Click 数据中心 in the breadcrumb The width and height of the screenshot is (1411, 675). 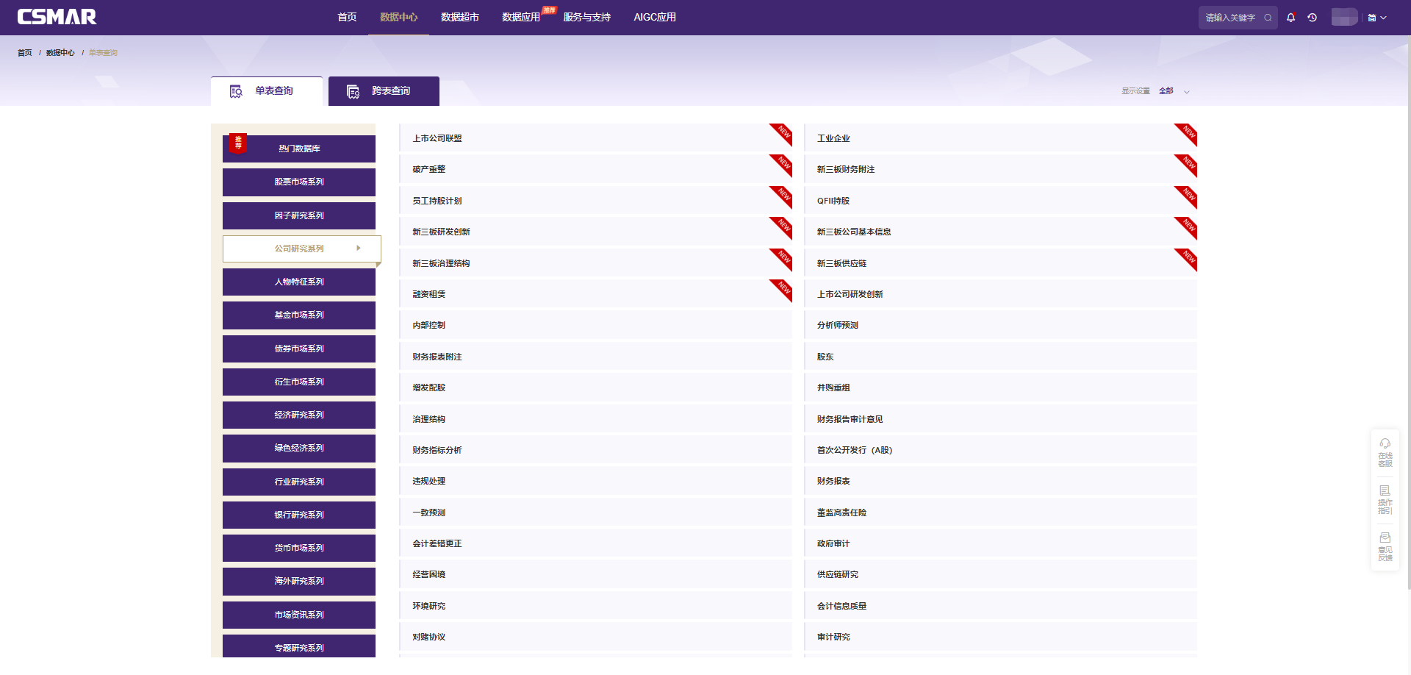click(60, 53)
